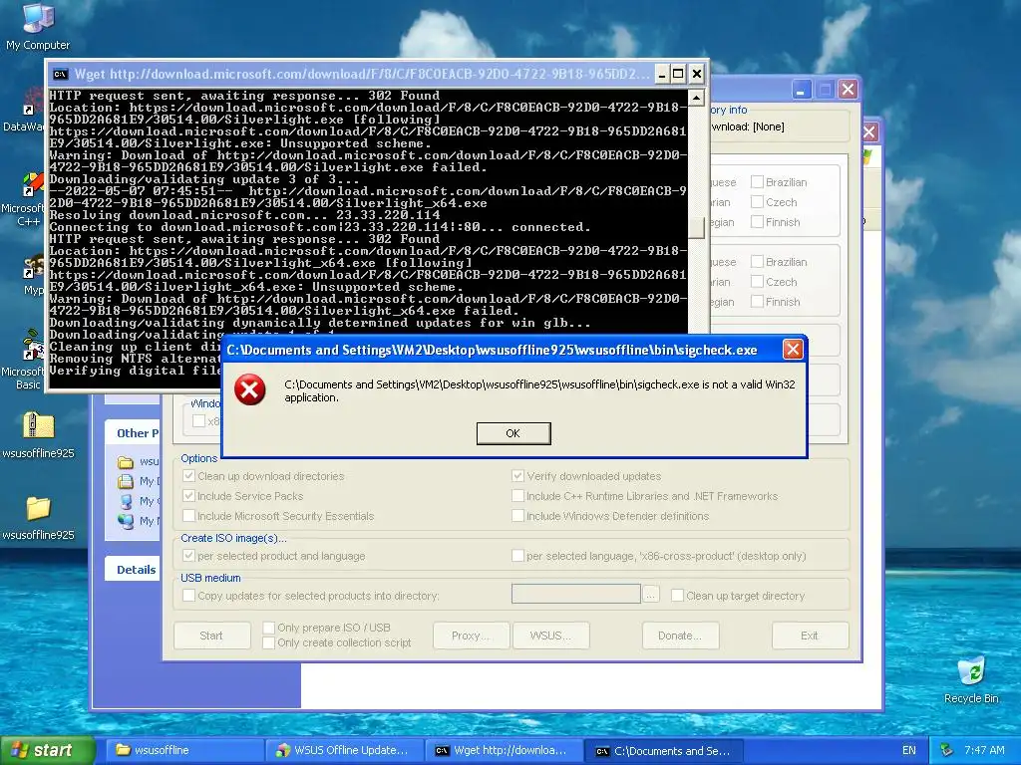
Task: Click the USB target directory input field
Action: coord(575,594)
